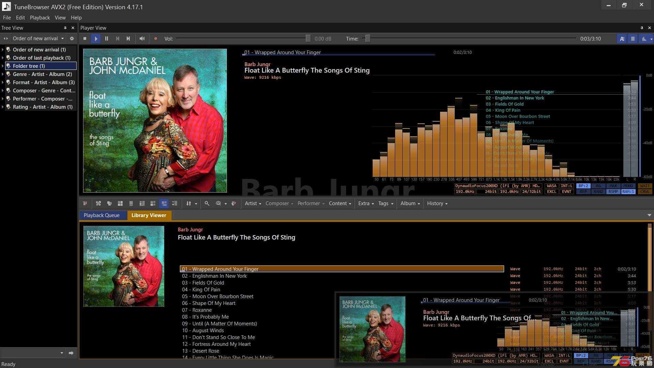Click the text display icon in Player View
Screen dimensions: 654x368
point(622,39)
